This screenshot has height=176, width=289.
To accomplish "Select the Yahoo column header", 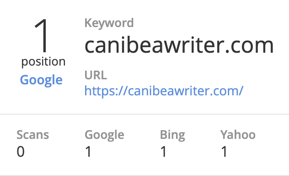I will click(238, 135).
